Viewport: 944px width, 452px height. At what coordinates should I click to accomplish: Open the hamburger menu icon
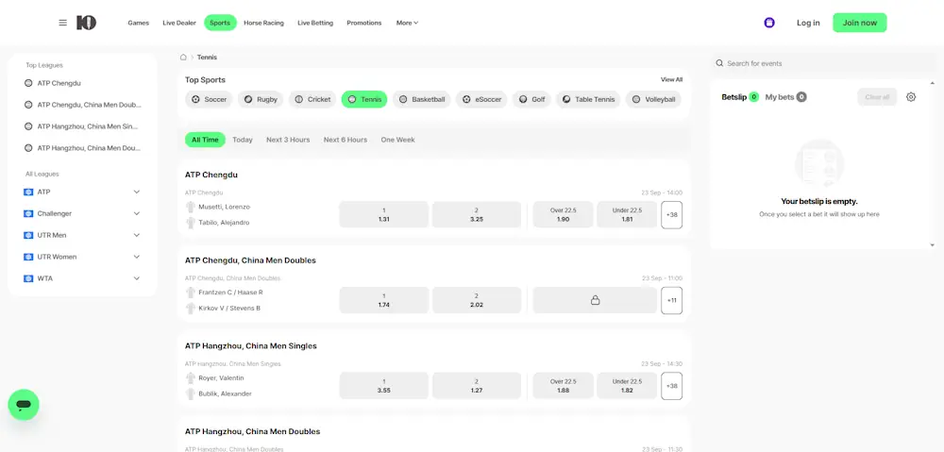[x=62, y=23]
